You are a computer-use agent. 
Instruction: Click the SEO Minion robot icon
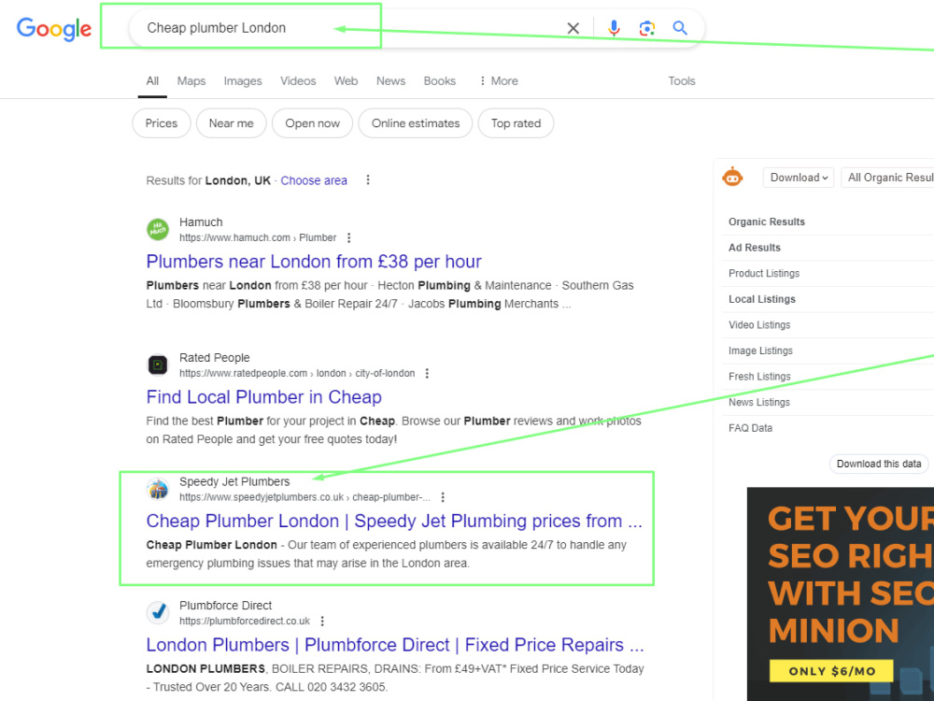tap(732, 177)
